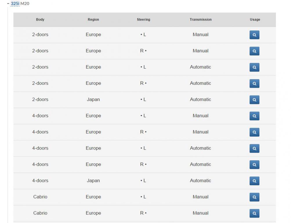Open usage search for 2-doors Europe right-hand Manual
This screenshot has height=223, width=291.
click(x=254, y=51)
